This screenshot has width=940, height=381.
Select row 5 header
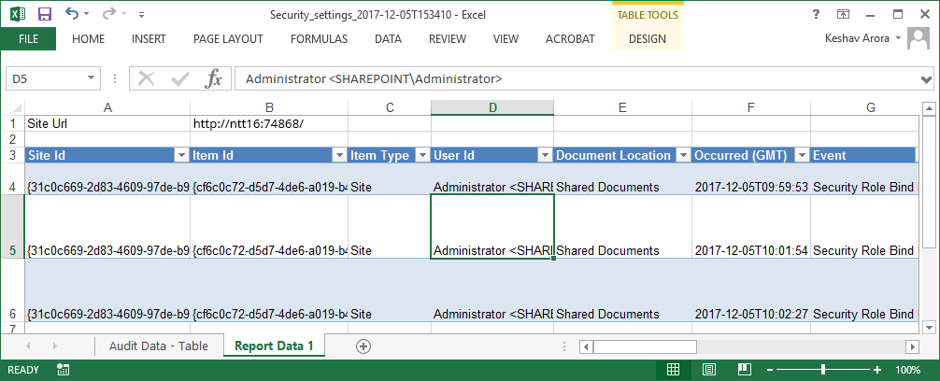(12, 226)
